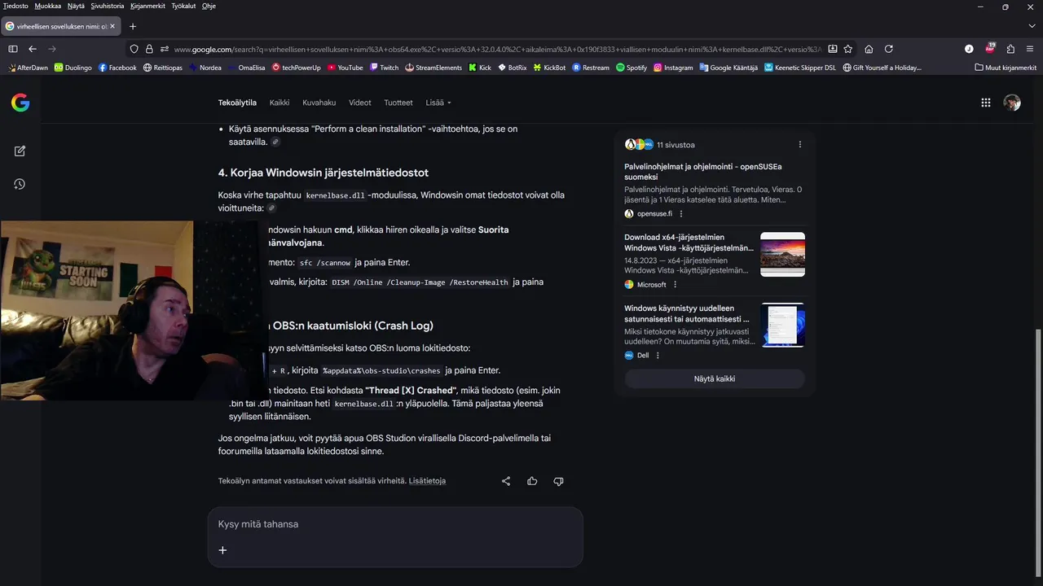
Task: Switch to the Videot tab
Action: pos(359,103)
